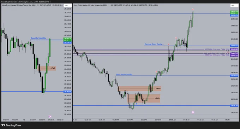This screenshot has height=129, width=240.
Task: Click the purple 29,432.25 price axis label
Action: (x=234, y=55)
